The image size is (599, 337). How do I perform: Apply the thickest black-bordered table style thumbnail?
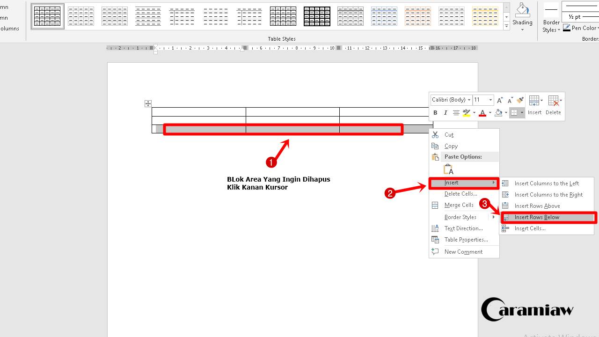[317, 16]
